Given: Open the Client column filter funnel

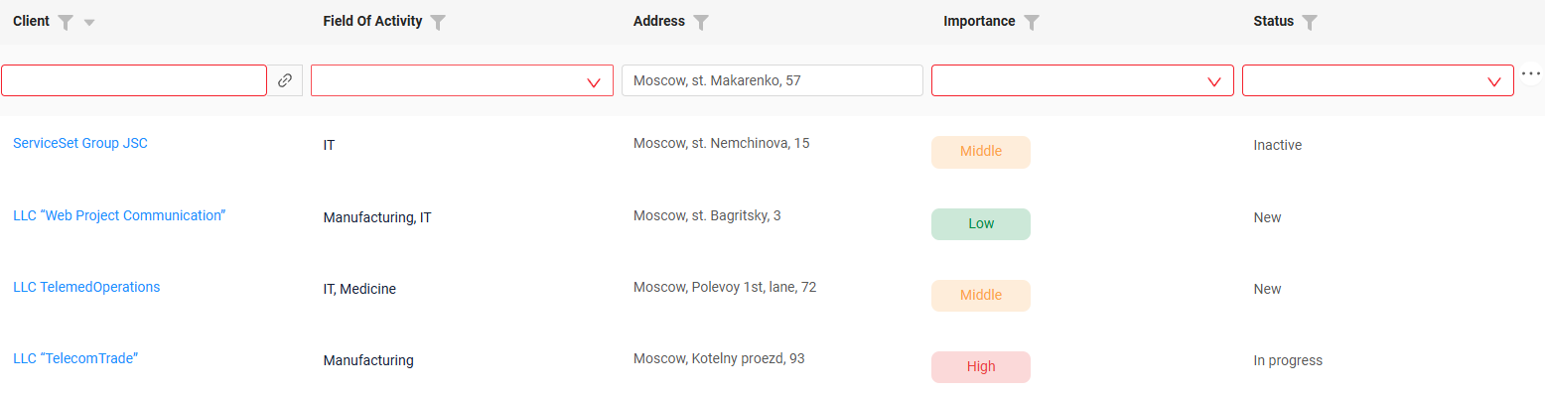Looking at the screenshot, I should tap(66, 23).
